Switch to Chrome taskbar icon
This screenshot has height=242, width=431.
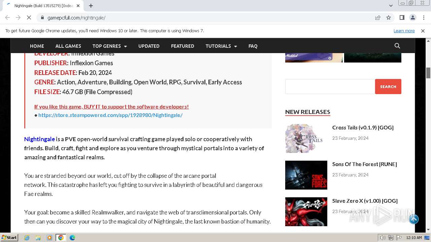click(x=61, y=238)
